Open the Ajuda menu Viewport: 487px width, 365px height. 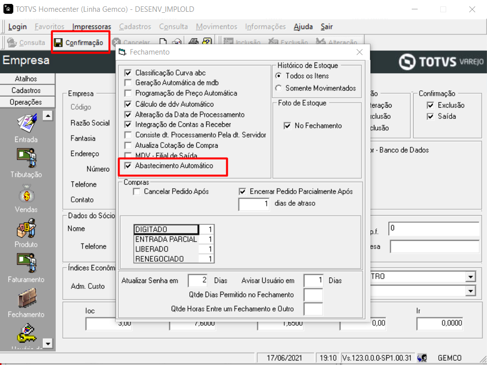point(303,27)
